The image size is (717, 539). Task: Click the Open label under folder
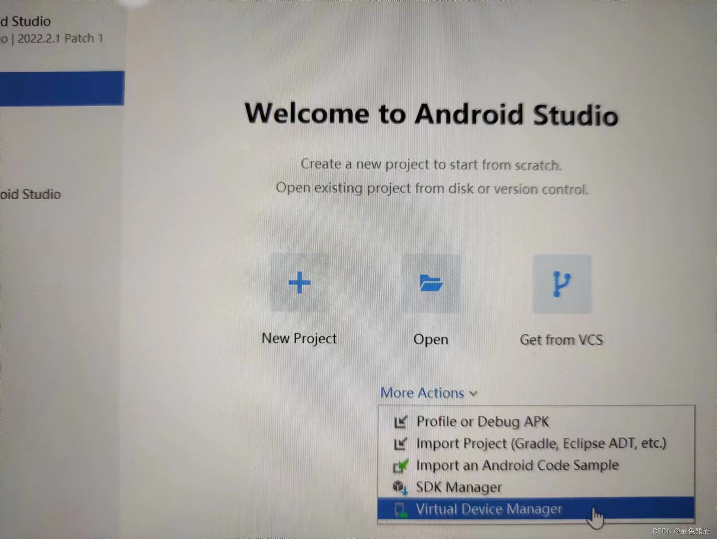pos(431,339)
